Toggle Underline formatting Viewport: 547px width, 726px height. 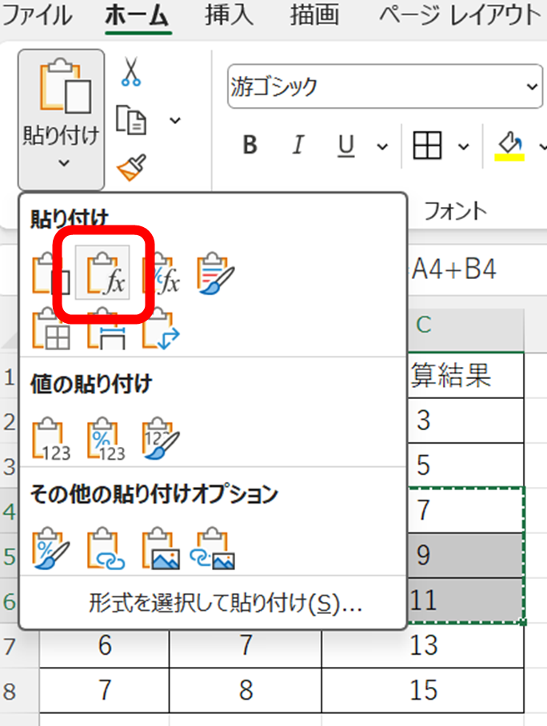click(346, 146)
